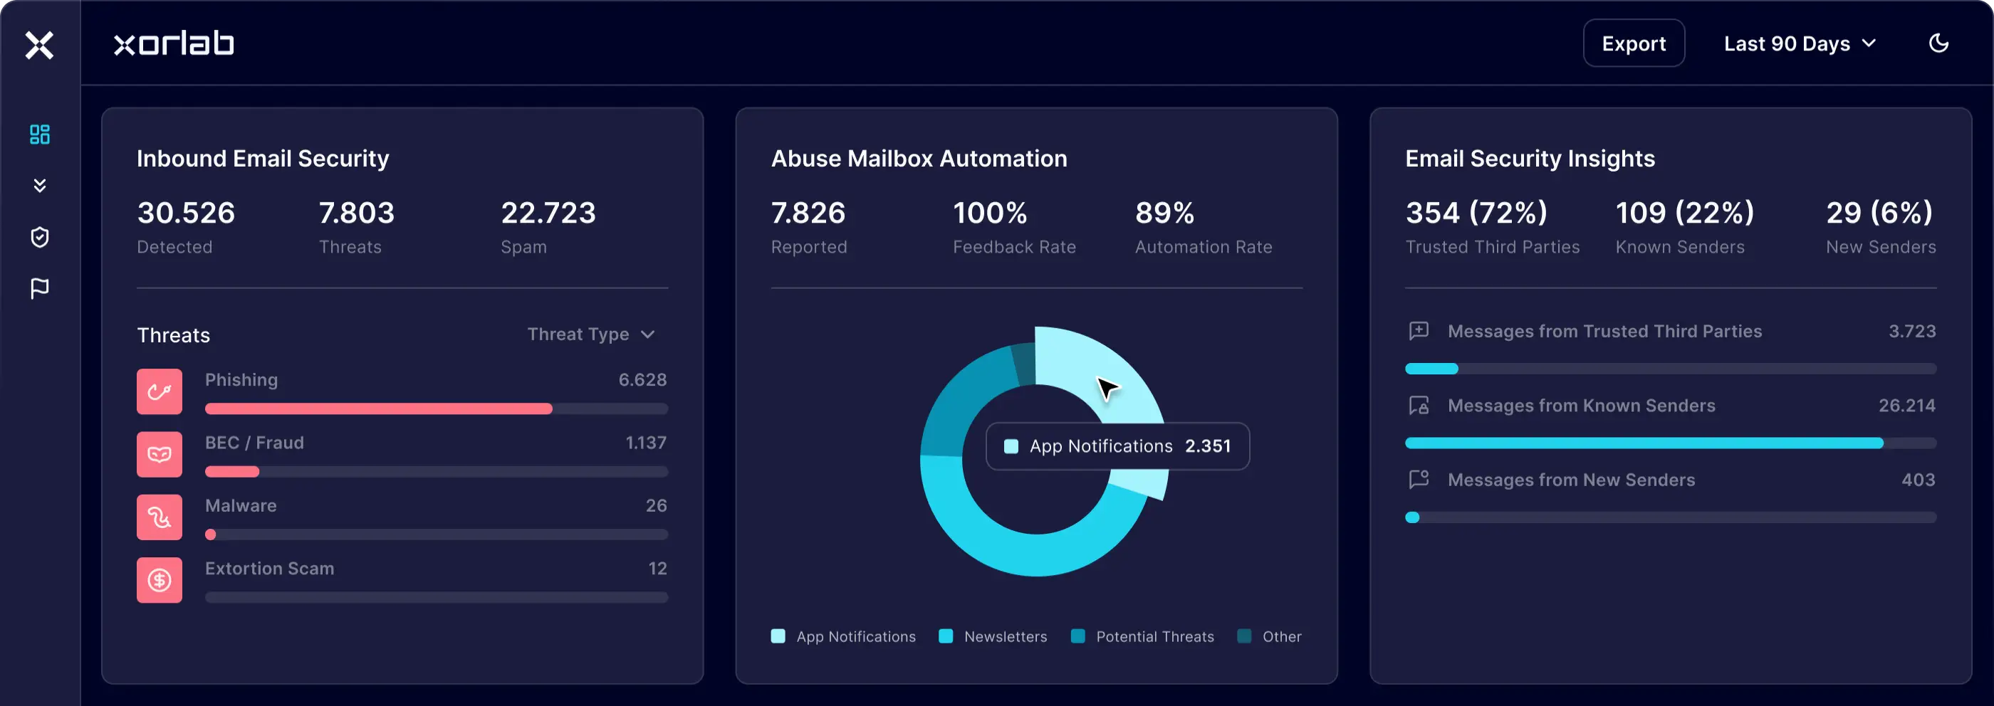
Task: Select the Phishing threat icon
Action: click(160, 391)
